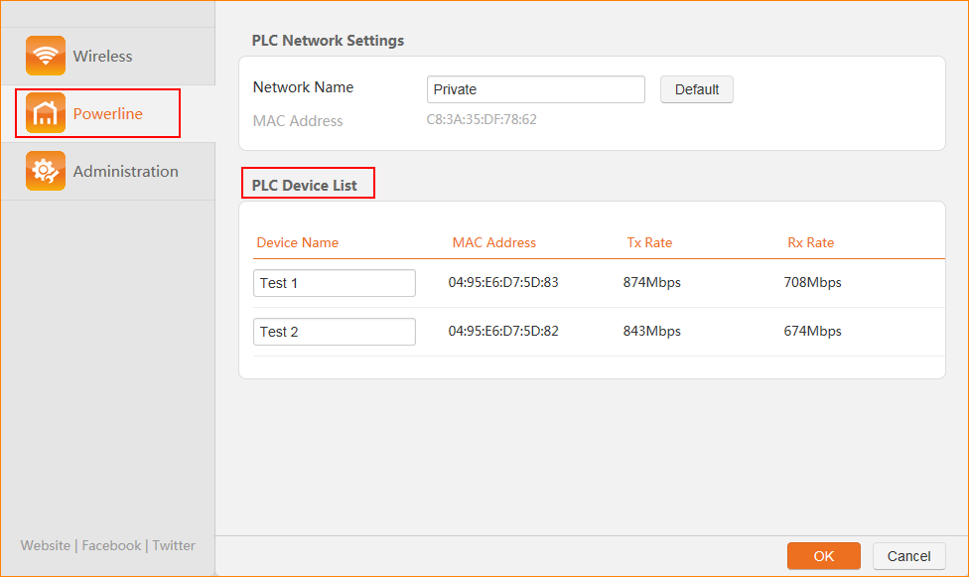Go to the Administration menu label
This screenshot has height=577, width=969.
[126, 172]
